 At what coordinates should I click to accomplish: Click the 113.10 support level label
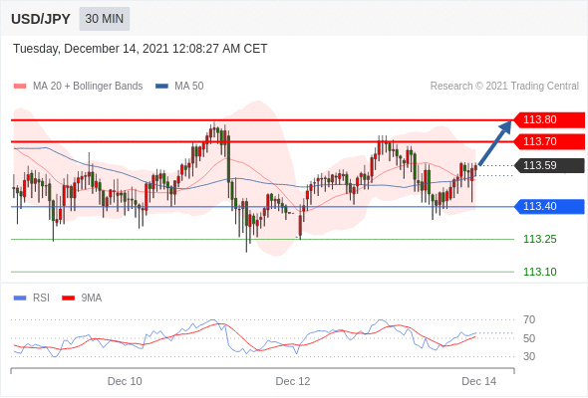539,272
